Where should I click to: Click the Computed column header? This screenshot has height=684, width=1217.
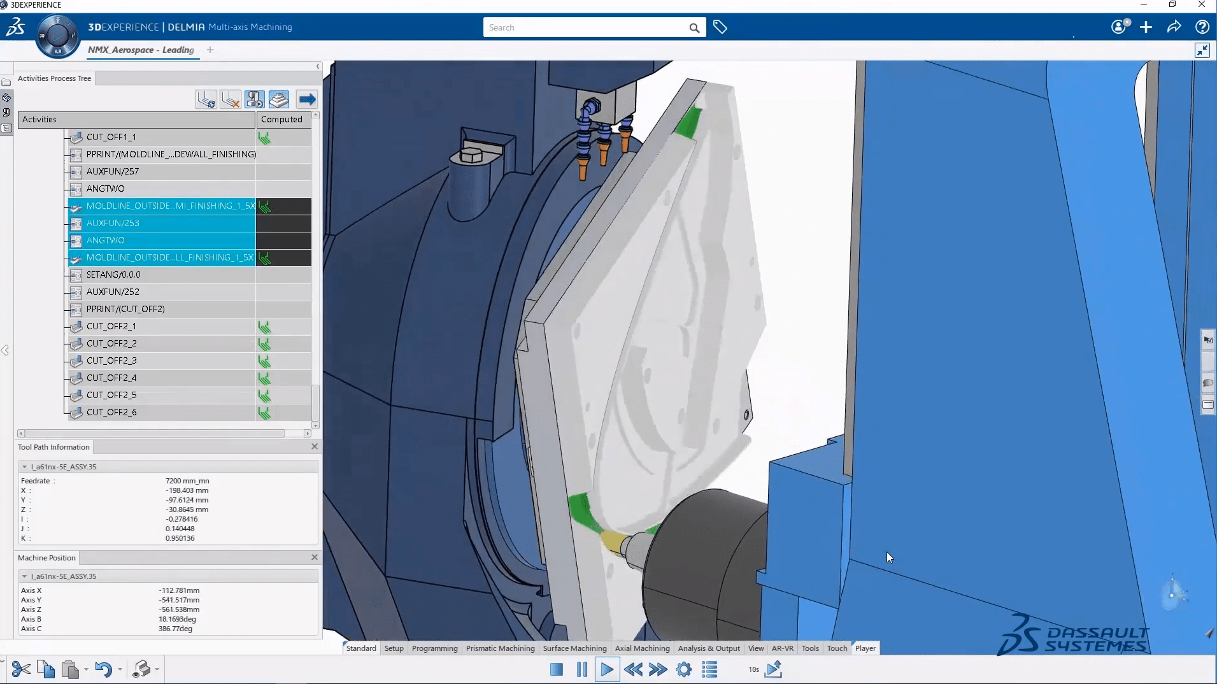(283, 119)
